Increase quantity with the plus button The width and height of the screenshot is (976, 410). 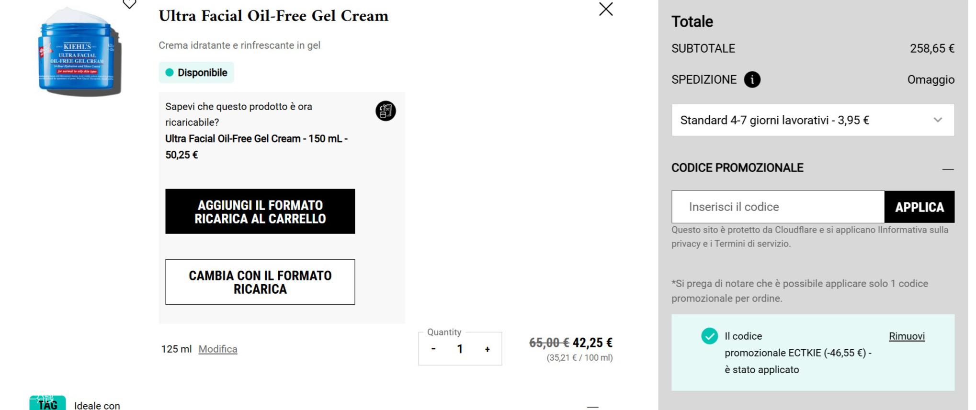tap(487, 349)
